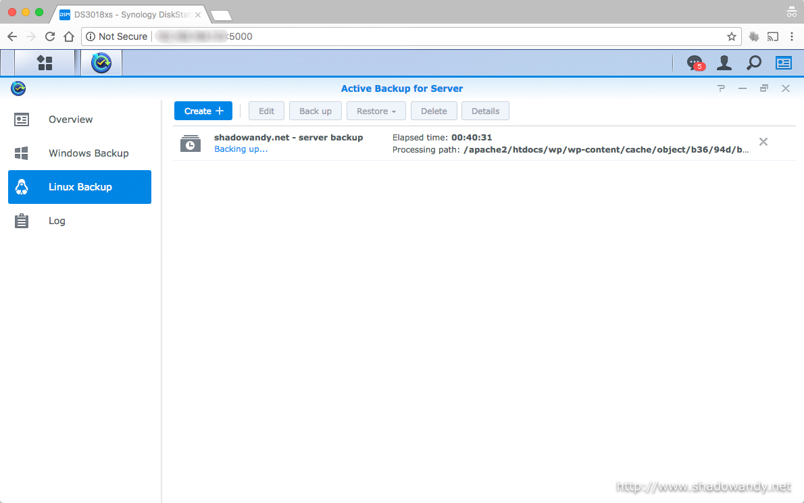
Task: Click the macOS green fullscreen button
Action: click(39, 11)
